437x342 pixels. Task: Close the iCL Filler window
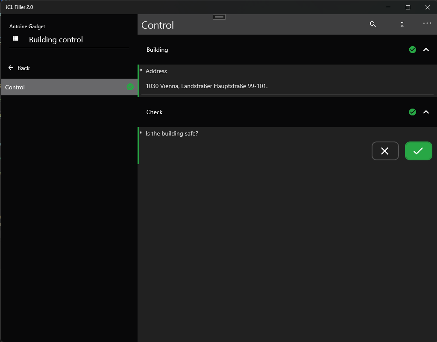point(427,7)
